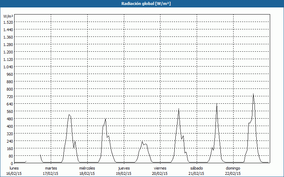Select the 160 y-axis value

pyautogui.click(x=10, y=149)
